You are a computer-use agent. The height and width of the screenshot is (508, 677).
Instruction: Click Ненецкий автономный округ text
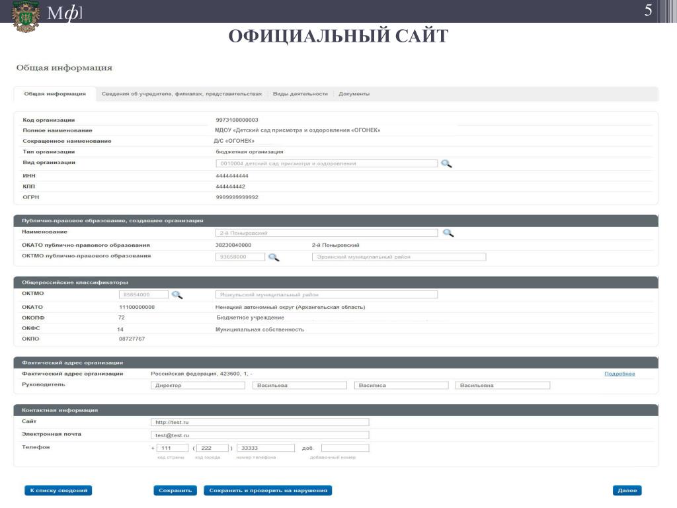click(290, 307)
